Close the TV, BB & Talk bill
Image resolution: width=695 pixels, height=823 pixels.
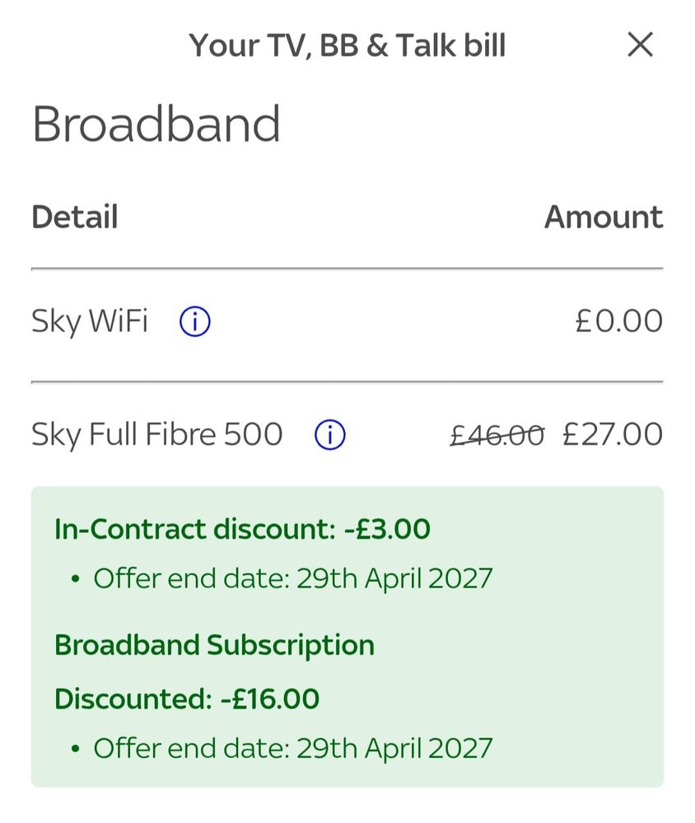640,44
